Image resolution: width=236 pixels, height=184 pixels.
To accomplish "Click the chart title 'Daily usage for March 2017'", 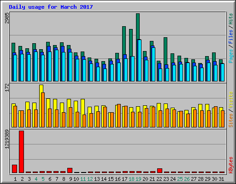I will click(x=51, y=7).
